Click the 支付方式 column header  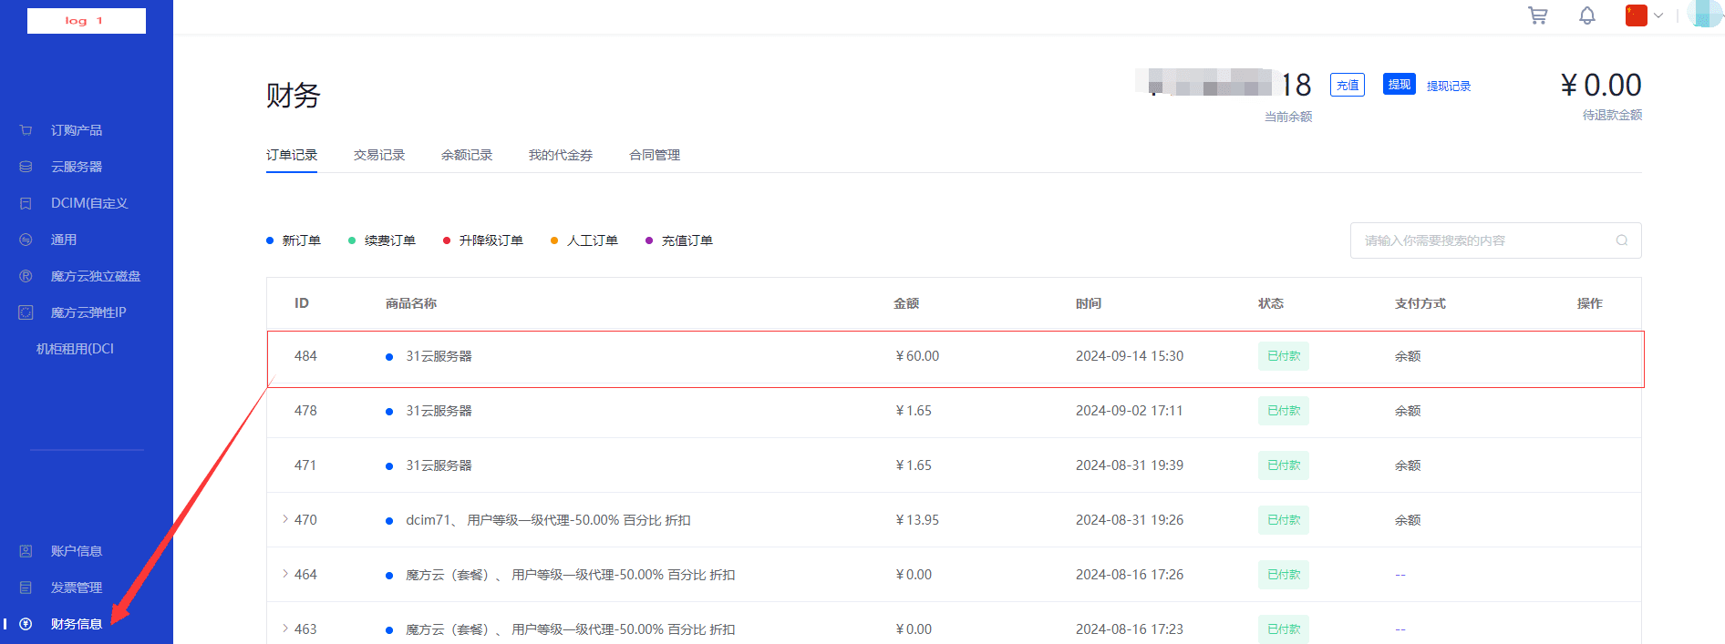[x=1420, y=303]
